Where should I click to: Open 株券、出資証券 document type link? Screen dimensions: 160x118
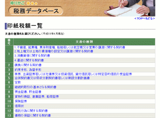pyautogui.click(x=73, y=74)
